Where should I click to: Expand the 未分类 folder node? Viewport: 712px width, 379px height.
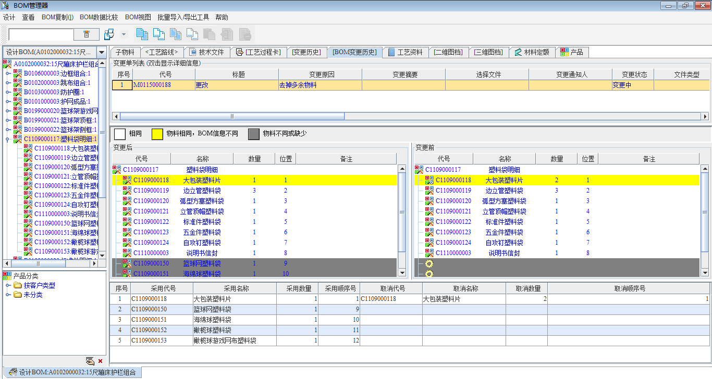(8, 295)
